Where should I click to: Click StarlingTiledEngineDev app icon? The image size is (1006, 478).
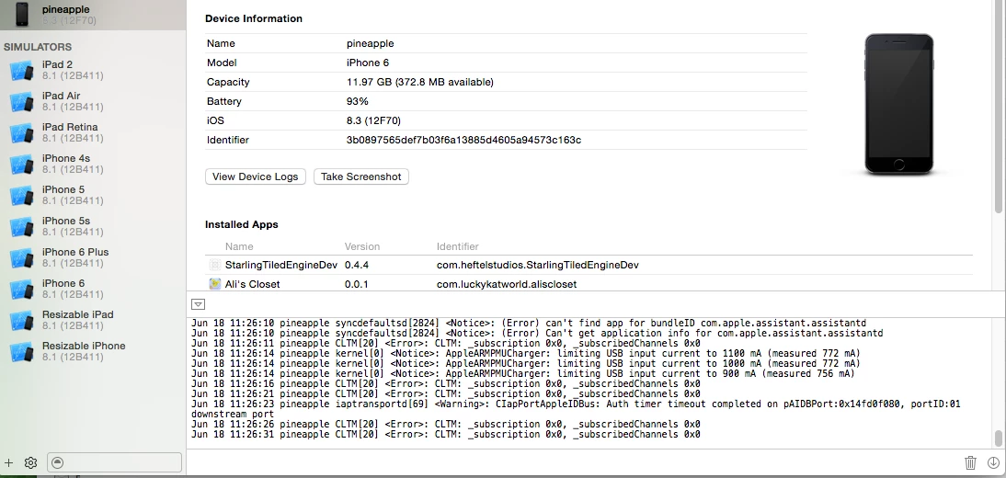(215, 265)
